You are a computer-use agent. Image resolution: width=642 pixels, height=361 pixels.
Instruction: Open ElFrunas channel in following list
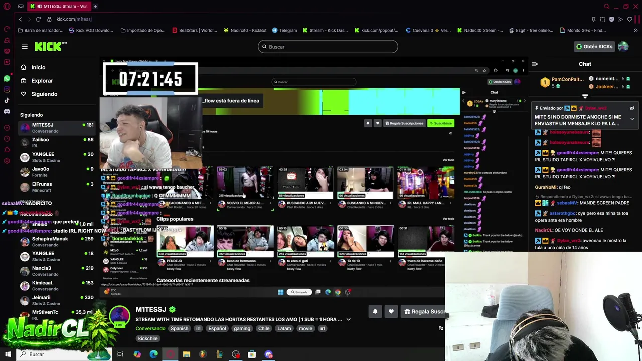coord(57,187)
